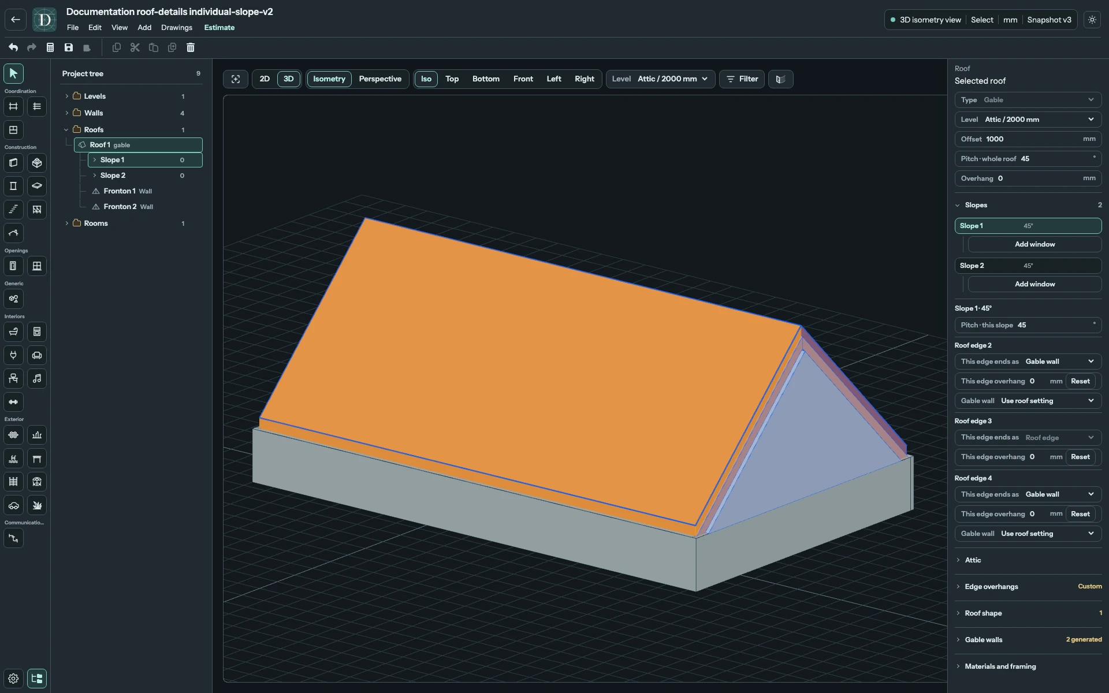Viewport: 1109px width, 693px height.
Task: Select the door opening tool
Action: (x=13, y=266)
